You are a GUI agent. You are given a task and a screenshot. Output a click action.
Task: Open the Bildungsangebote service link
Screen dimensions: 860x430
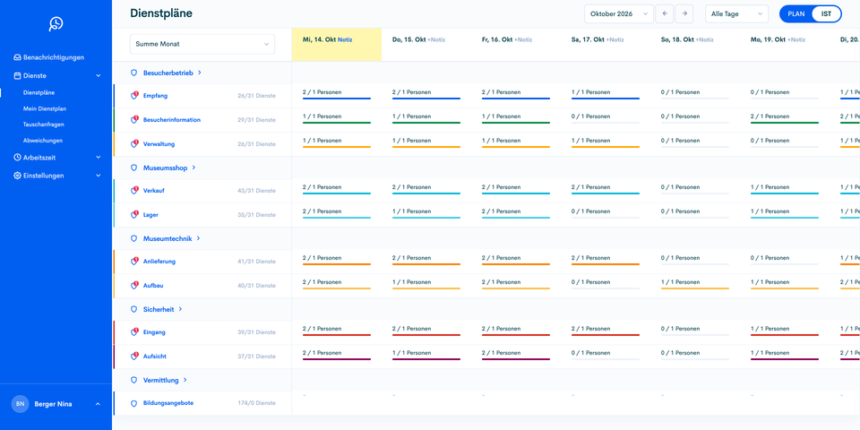pos(168,403)
